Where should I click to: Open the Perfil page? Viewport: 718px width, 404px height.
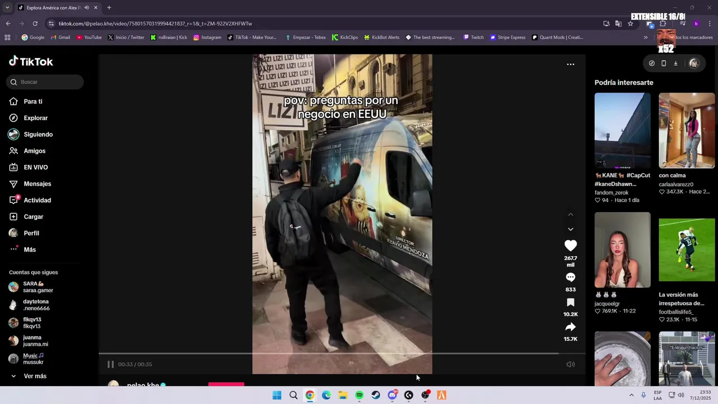click(24, 233)
